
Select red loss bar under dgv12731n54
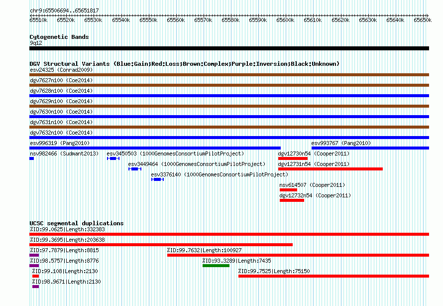point(331,169)
